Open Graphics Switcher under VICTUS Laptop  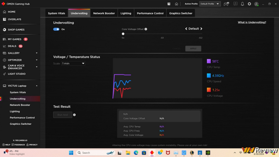click(20, 124)
